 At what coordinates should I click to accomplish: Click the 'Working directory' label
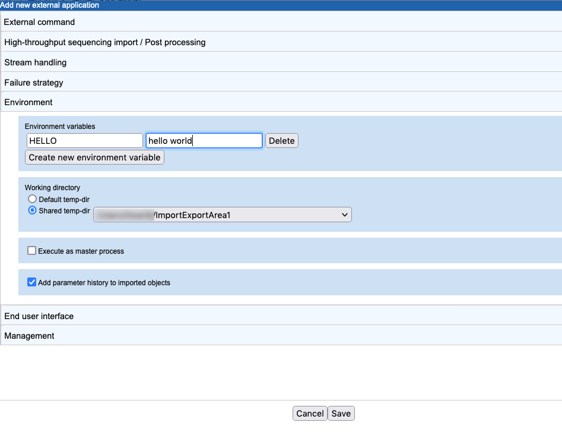tap(52, 188)
